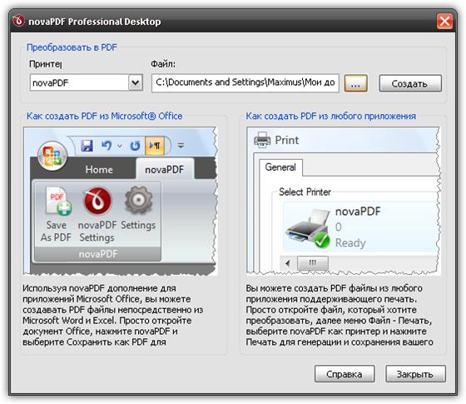466x404 pixels.
Task: Click the novaPDF ribbon tab
Action: (165, 169)
